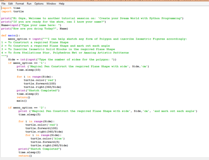The width and height of the screenshot is (209, 160).
Task: Open the Run menu
Action: pos(29,4)
